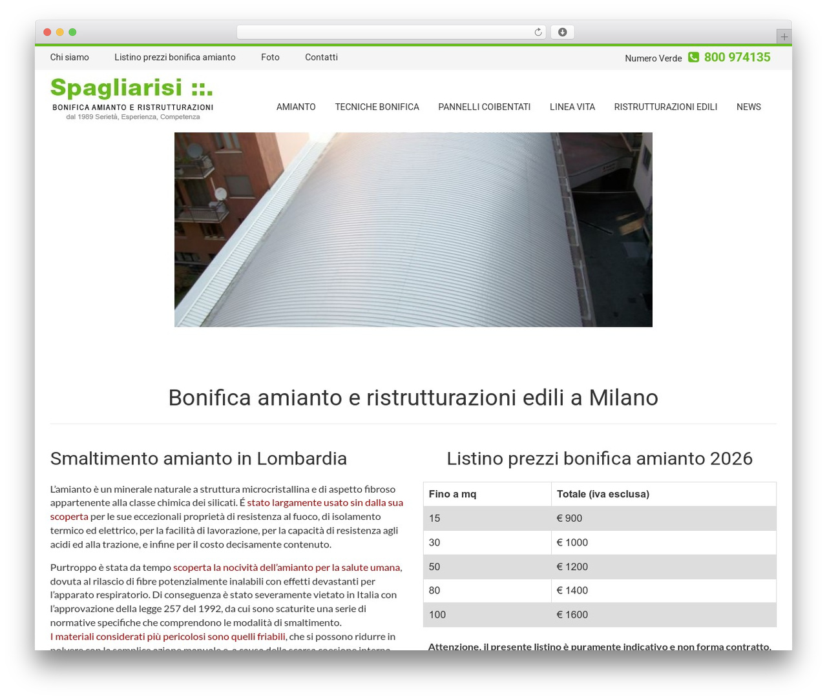This screenshot has height=700, width=827.
Task: Click heading 'Smaltimento amianto in Lombardia'
Action: (x=198, y=458)
